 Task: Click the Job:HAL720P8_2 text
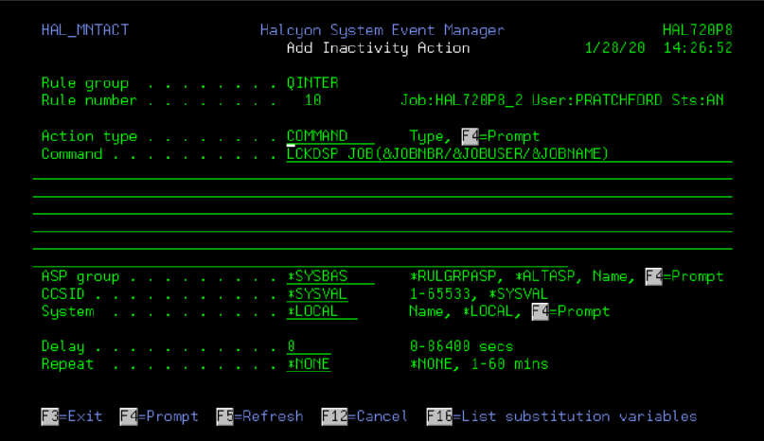click(x=461, y=100)
